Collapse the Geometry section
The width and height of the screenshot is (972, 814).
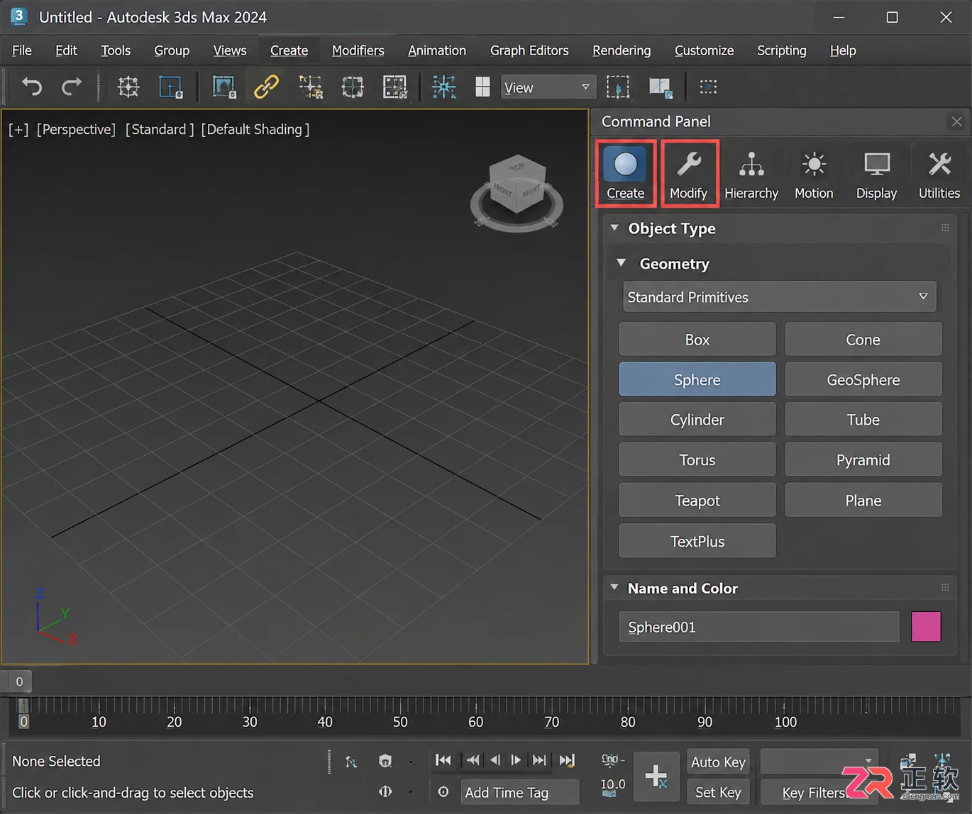coord(622,263)
